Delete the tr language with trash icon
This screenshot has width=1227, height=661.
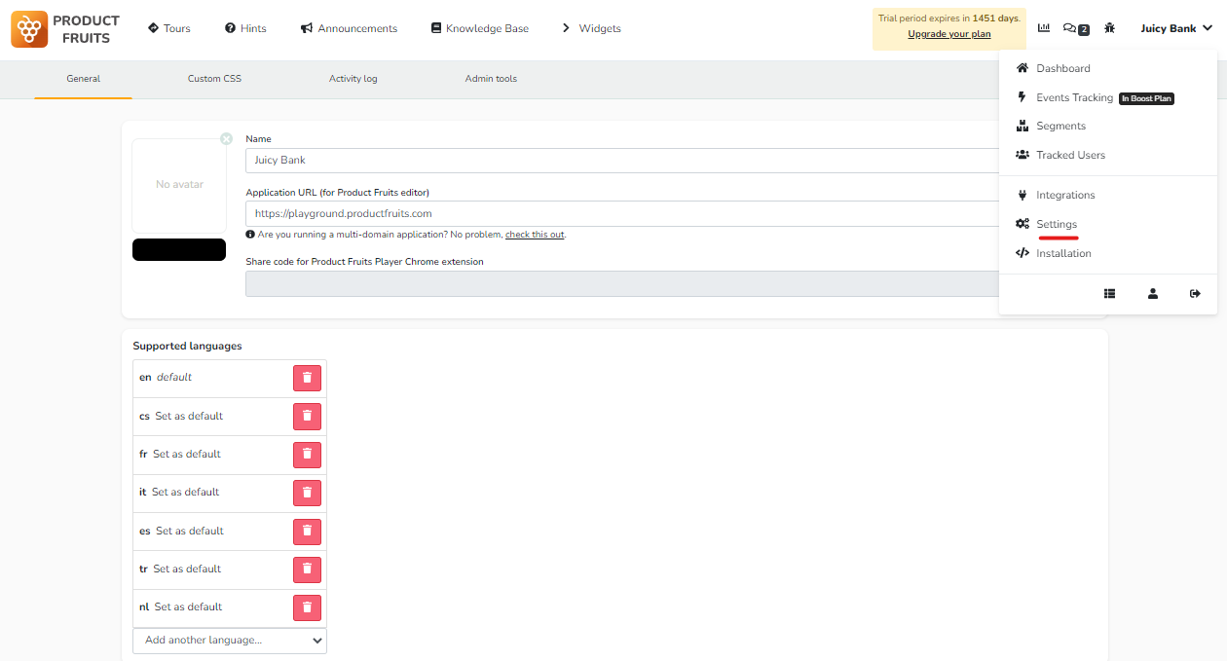[x=307, y=569]
